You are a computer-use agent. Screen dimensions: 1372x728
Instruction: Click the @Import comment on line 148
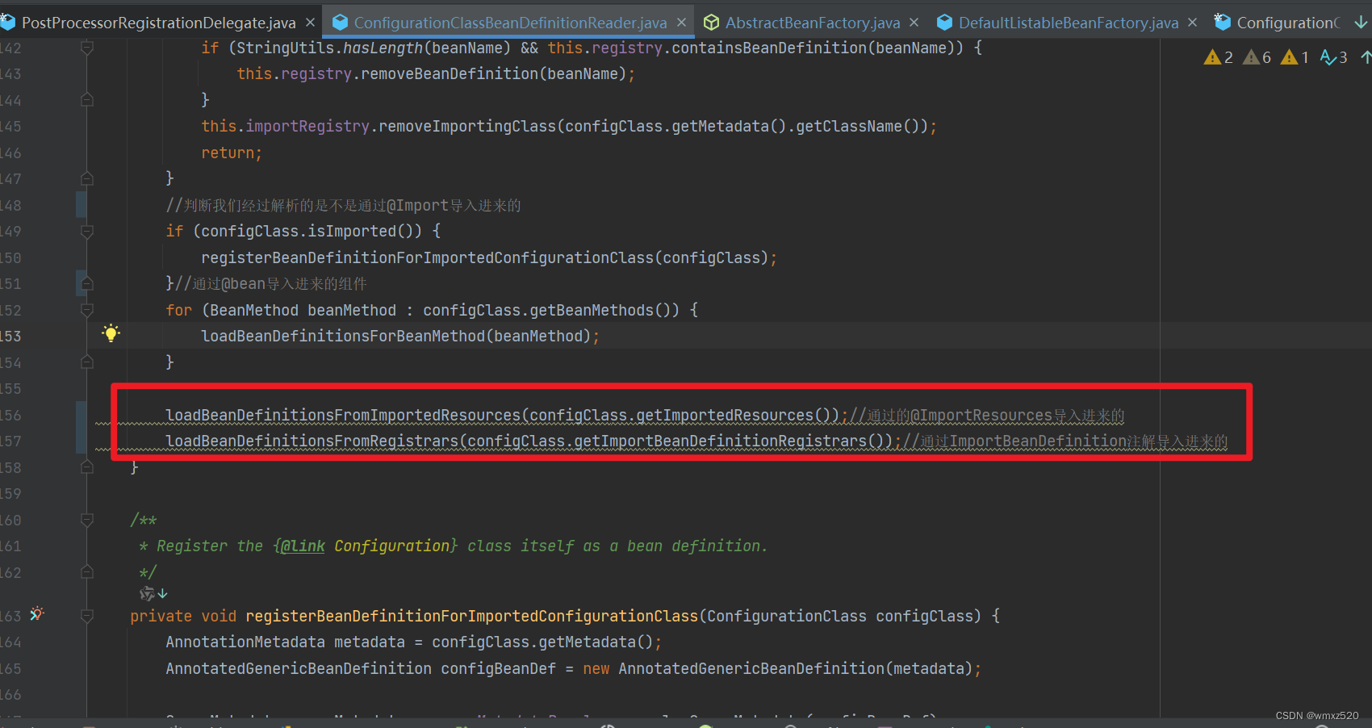pyautogui.click(x=344, y=205)
